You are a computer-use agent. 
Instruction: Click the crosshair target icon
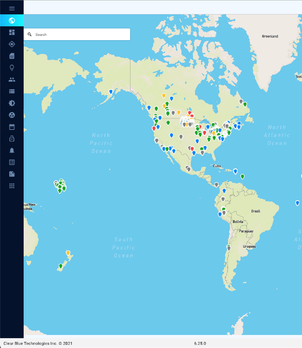pos(12,44)
